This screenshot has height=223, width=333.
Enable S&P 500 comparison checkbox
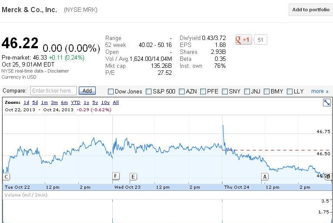[149, 91]
